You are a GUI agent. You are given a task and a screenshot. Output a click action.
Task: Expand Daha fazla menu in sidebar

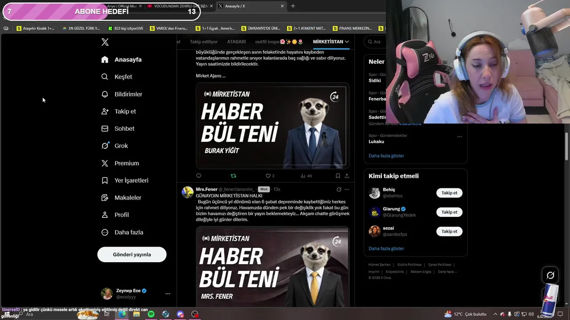pyautogui.click(x=122, y=232)
